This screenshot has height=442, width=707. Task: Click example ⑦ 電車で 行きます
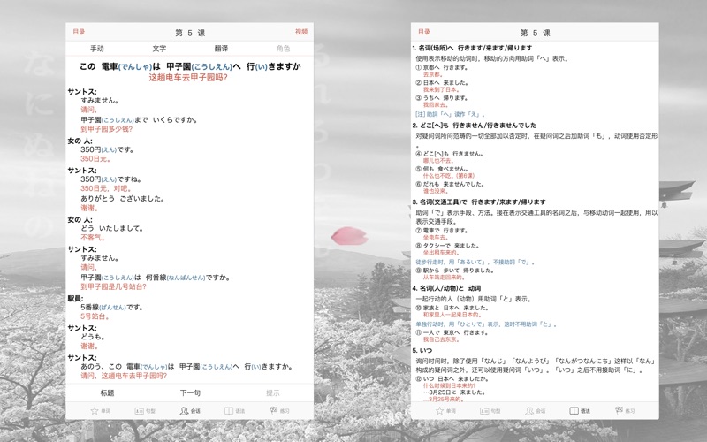[442, 231]
